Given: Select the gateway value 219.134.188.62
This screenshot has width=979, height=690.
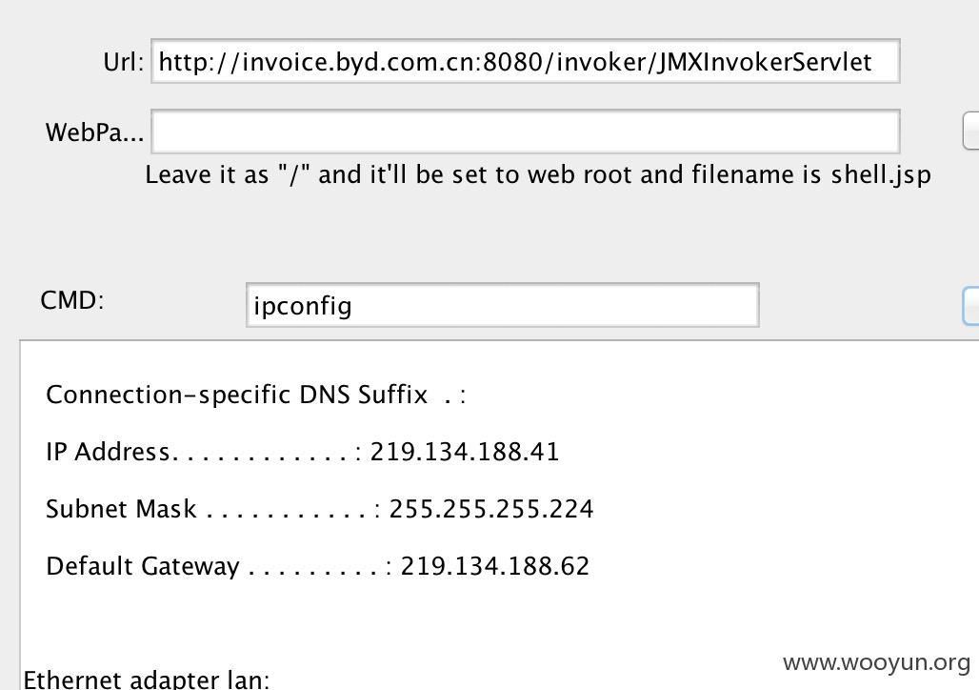Looking at the screenshot, I should tap(494, 566).
